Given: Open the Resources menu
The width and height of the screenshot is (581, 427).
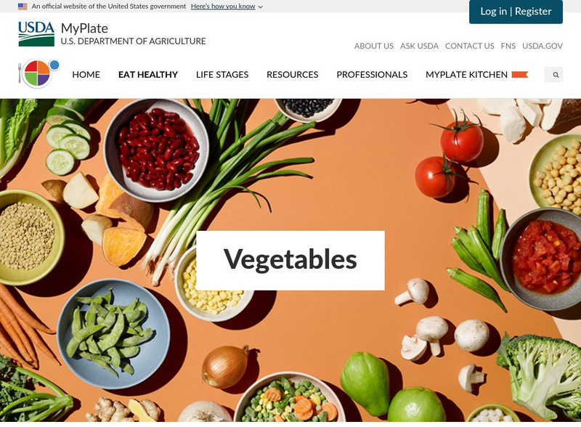Looking at the screenshot, I should (x=293, y=75).
